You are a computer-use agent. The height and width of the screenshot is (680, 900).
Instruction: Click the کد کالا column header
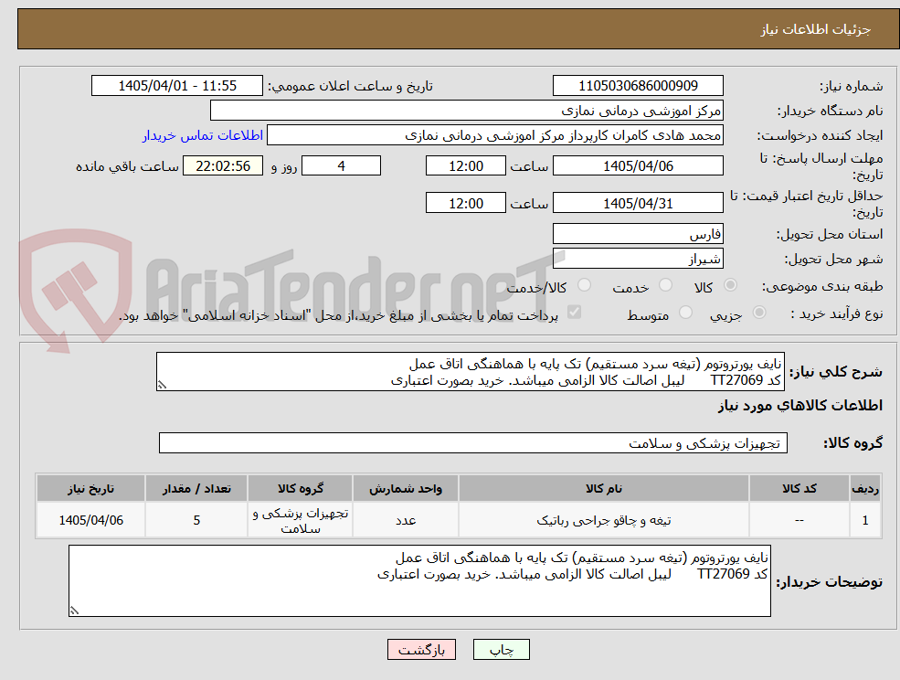[x=799, y=488]
